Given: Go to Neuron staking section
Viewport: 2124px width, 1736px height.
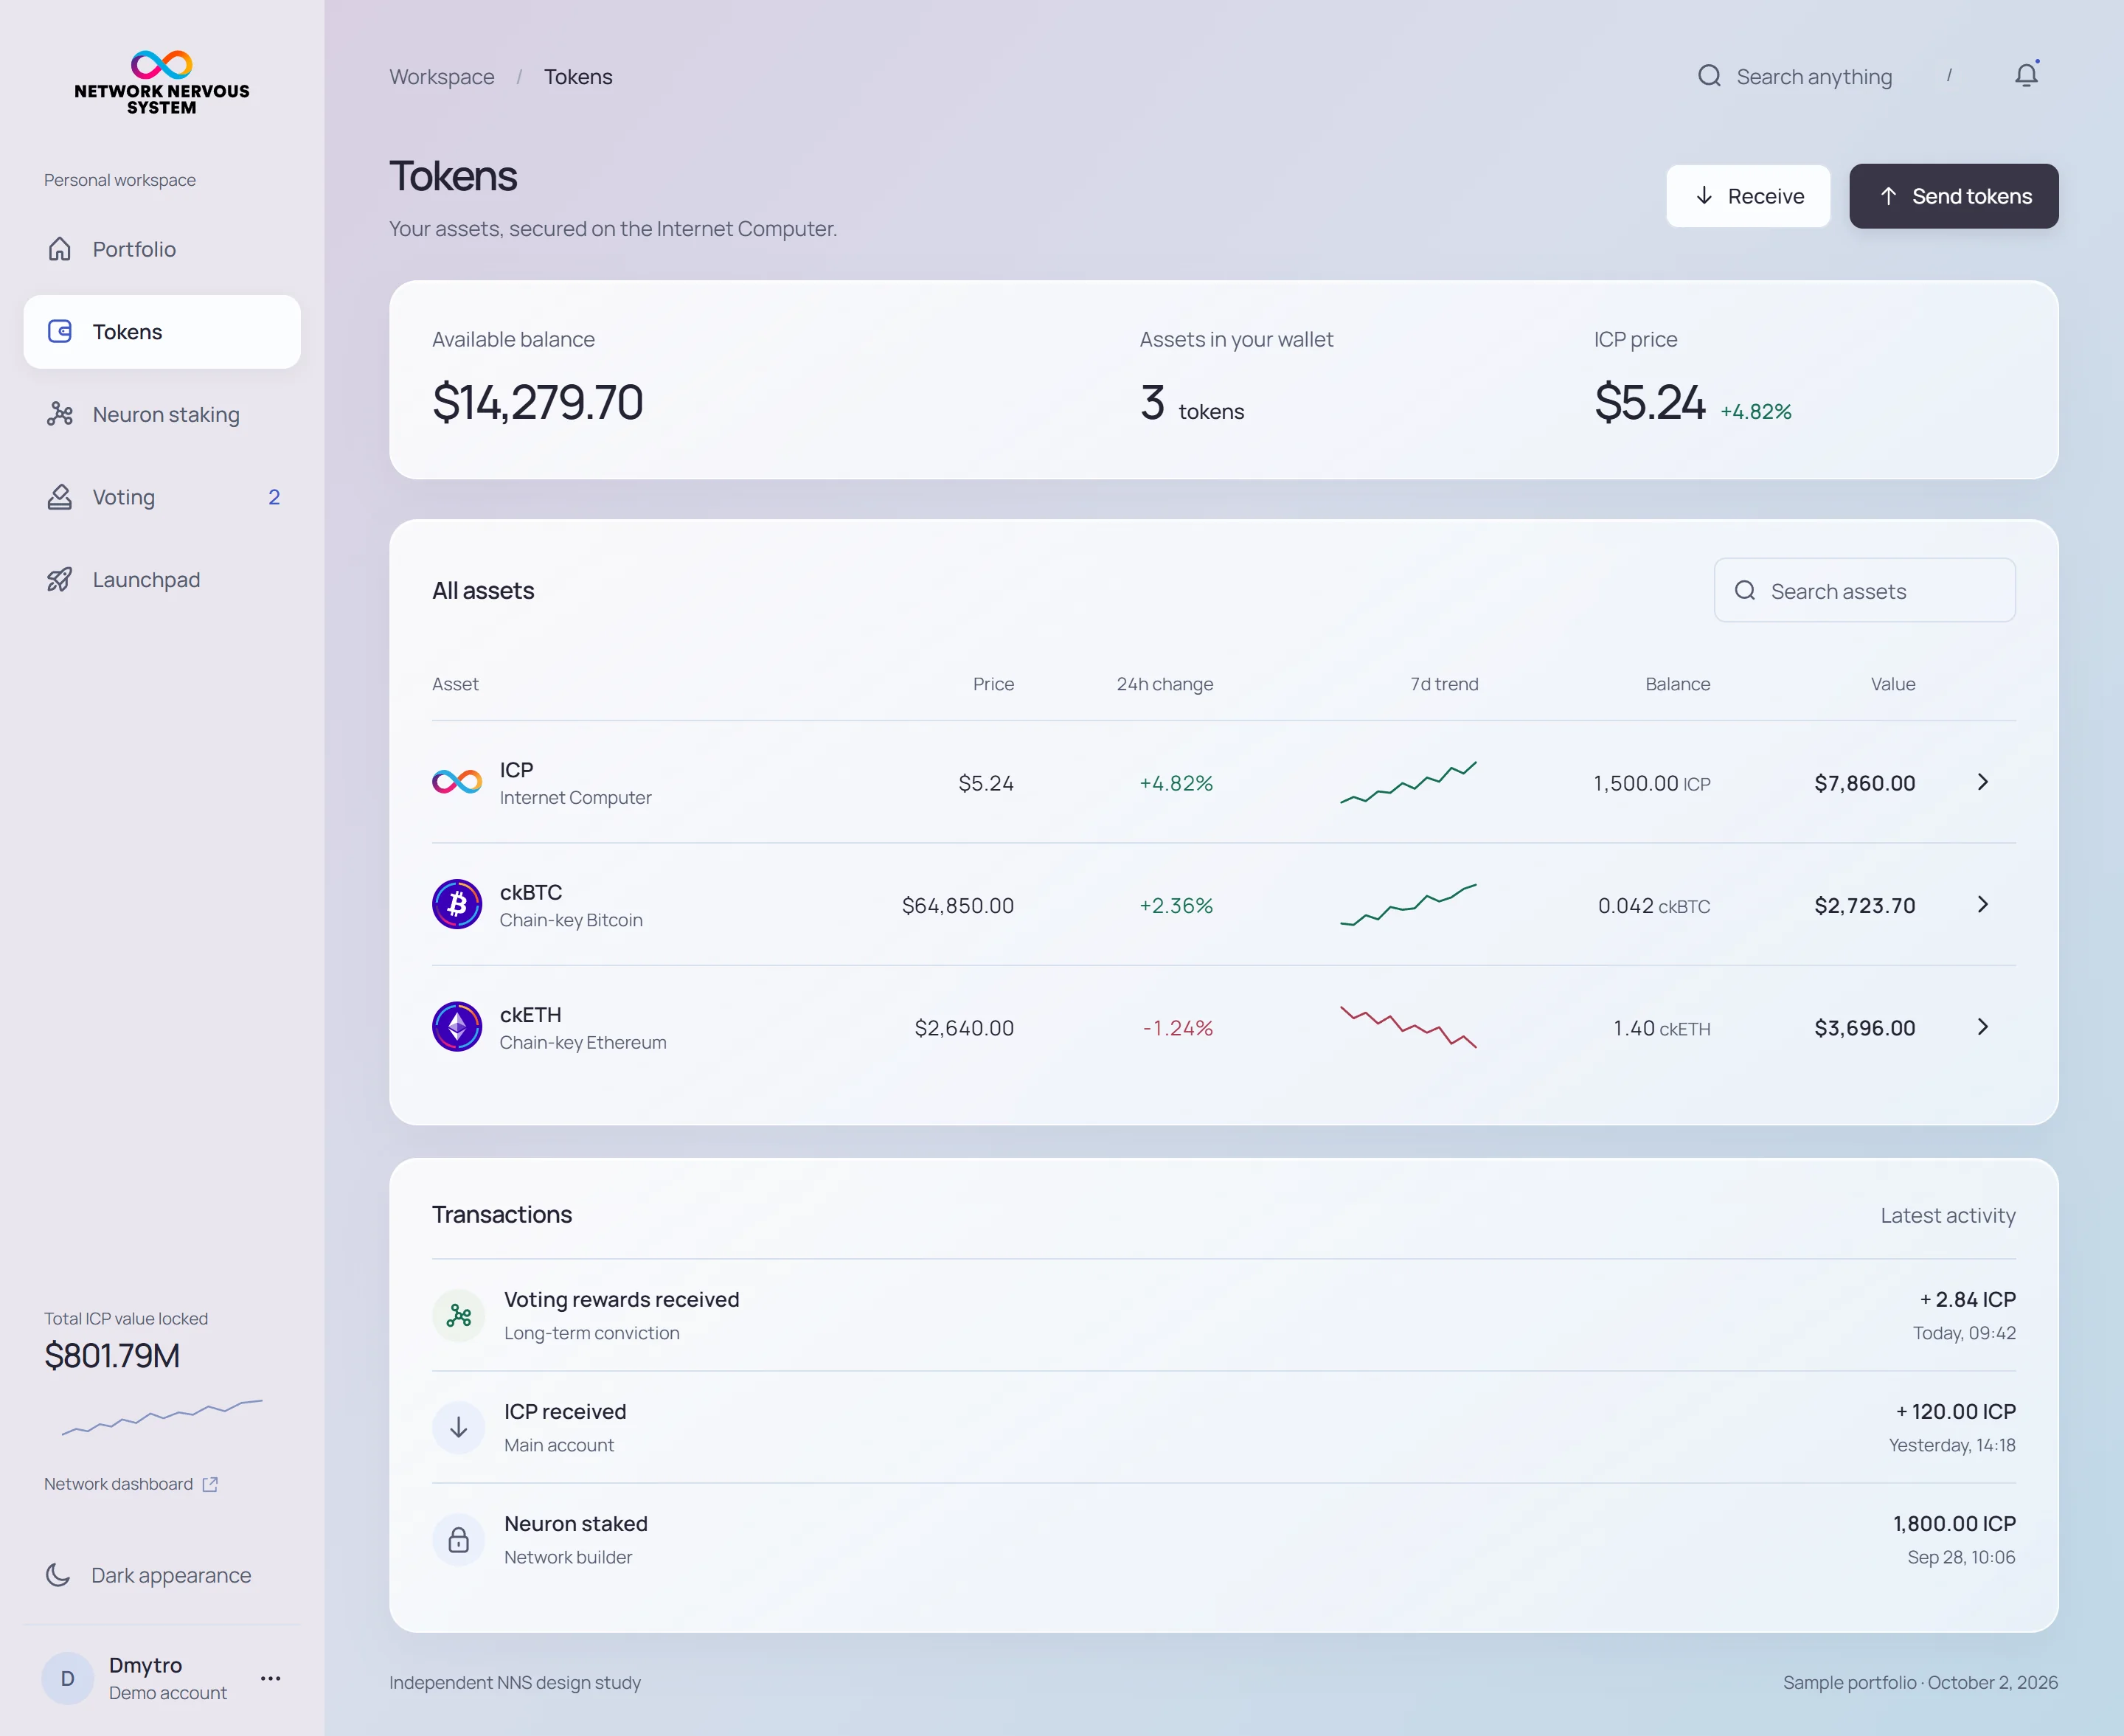Looking at the screenshot, I should (x=162, y=414).
